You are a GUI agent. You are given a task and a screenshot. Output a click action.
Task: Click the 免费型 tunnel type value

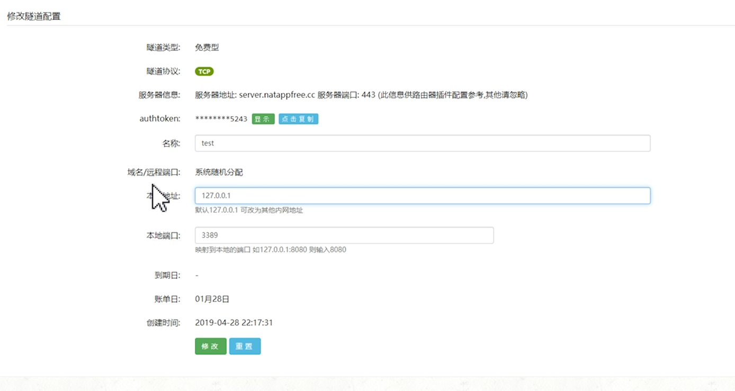[x=207, y=48]
